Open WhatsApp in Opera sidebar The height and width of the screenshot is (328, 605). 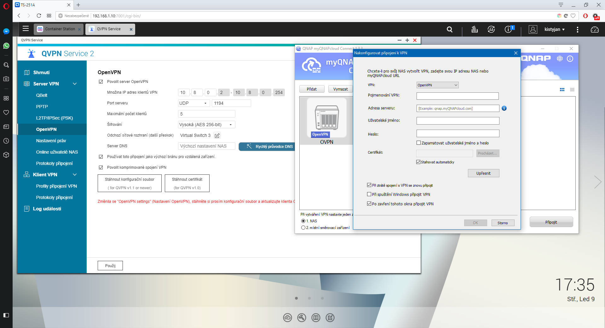click(6, 46)
